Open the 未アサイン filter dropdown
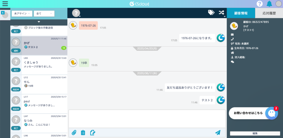 pyautogui.click(x=22, y=14)
